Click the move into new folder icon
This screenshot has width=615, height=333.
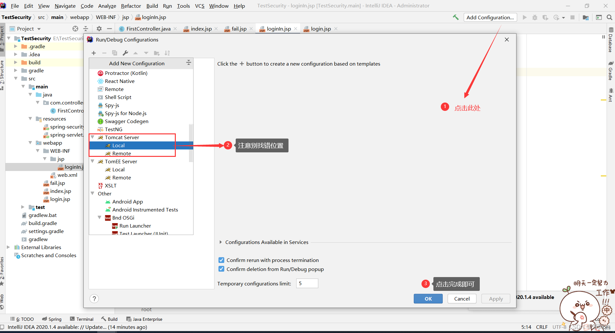[157, 53]
